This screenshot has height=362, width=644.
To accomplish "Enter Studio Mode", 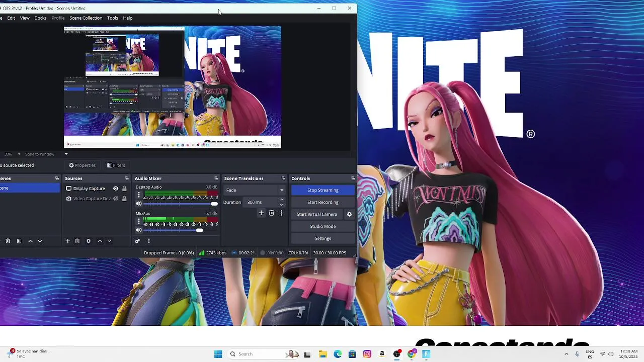I will [x=323, y=226].
